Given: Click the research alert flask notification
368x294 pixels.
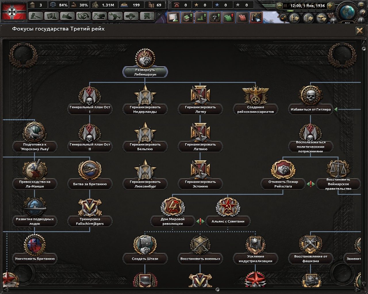Looking at the screenshot, I should click(x=173, y=17).
